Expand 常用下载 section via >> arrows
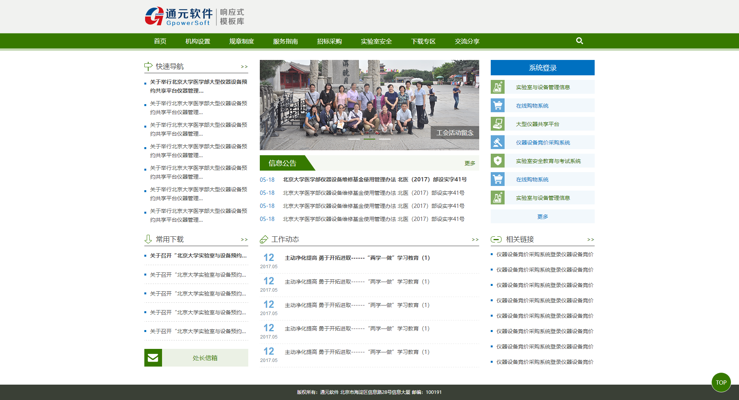The width and height of the screenshot is (739, 400). coord(244,240)
